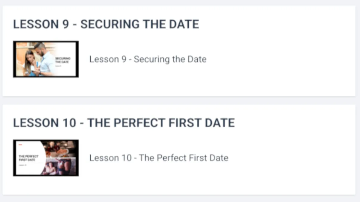Click the word 'Securing' in the Lesson 9 link
Viewport: 360px width, 202px height.
pyautogui.click(x=151, y=60)
